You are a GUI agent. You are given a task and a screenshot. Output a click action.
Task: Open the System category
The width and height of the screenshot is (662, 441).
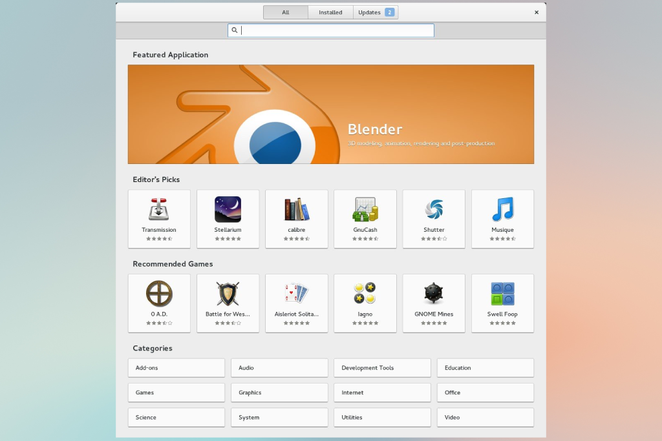coord(279,417)
